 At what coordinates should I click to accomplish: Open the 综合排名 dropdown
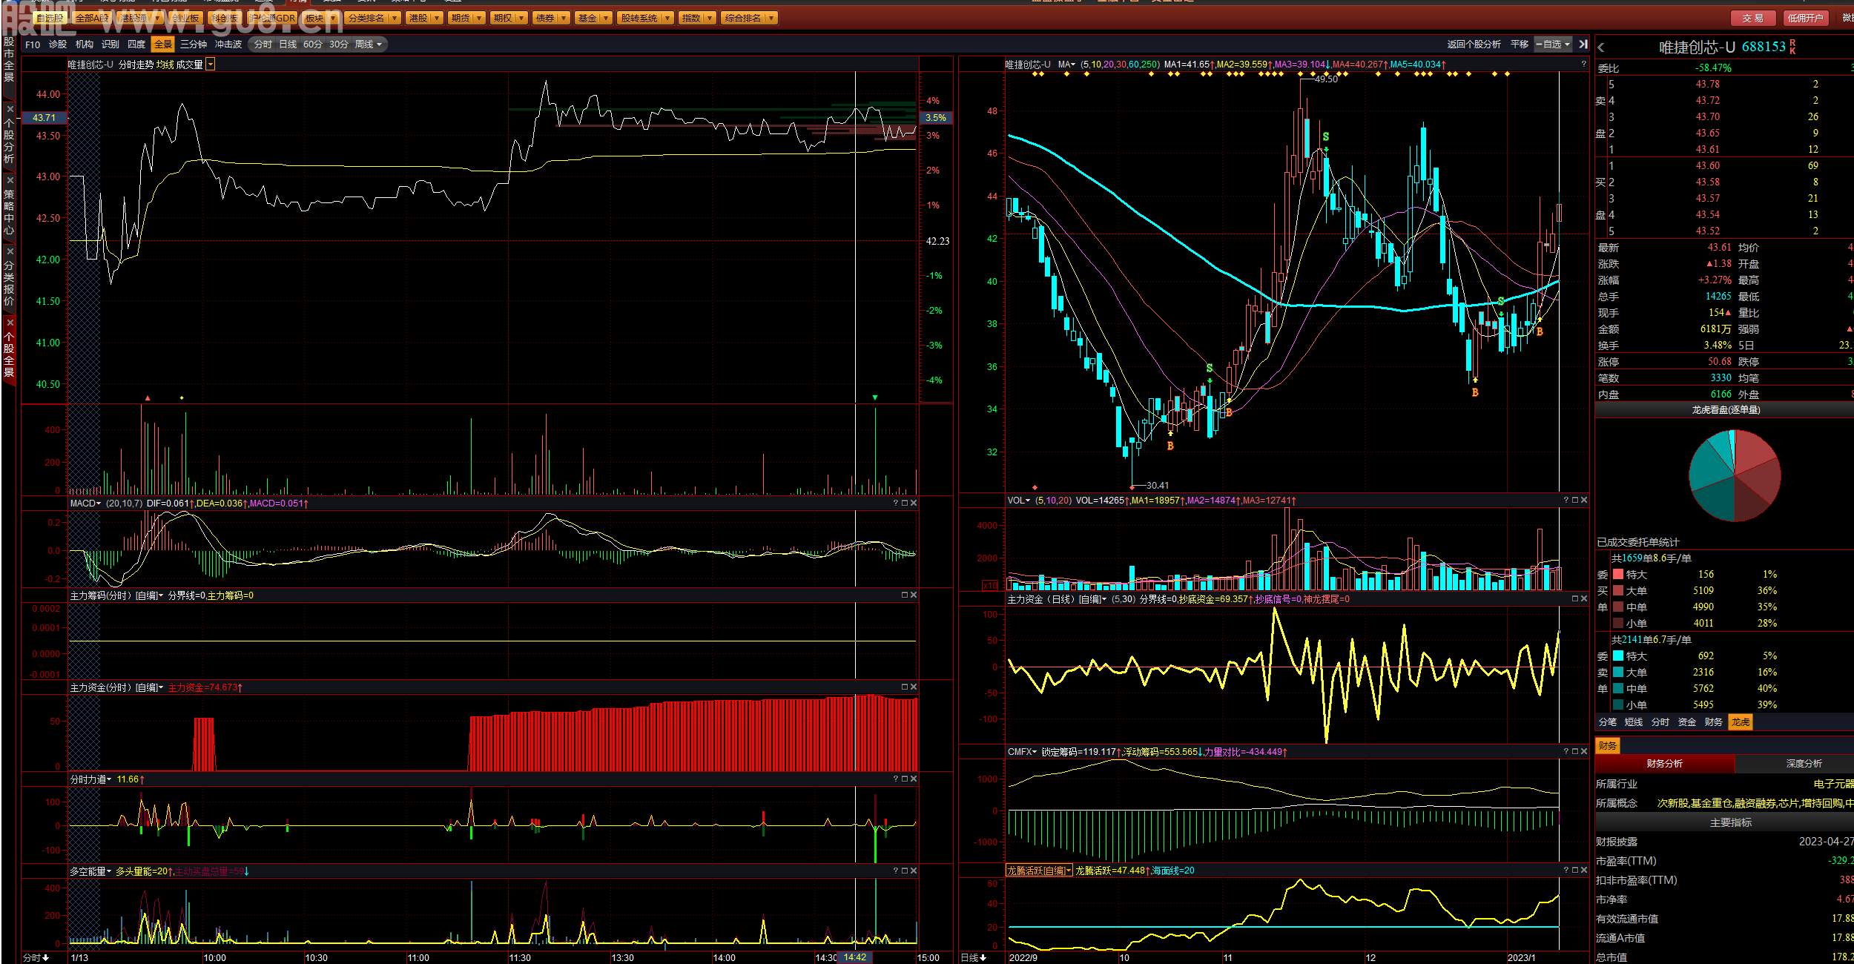(771, 18)
